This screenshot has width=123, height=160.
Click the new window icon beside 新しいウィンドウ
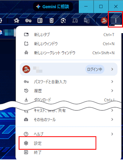click(x=26, y=44)
